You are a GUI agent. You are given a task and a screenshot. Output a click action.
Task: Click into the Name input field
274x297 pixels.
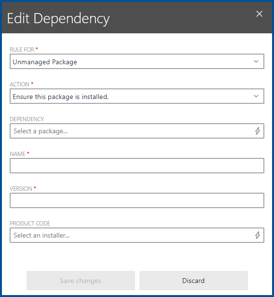pyautogui.click(x=137, y=166)
